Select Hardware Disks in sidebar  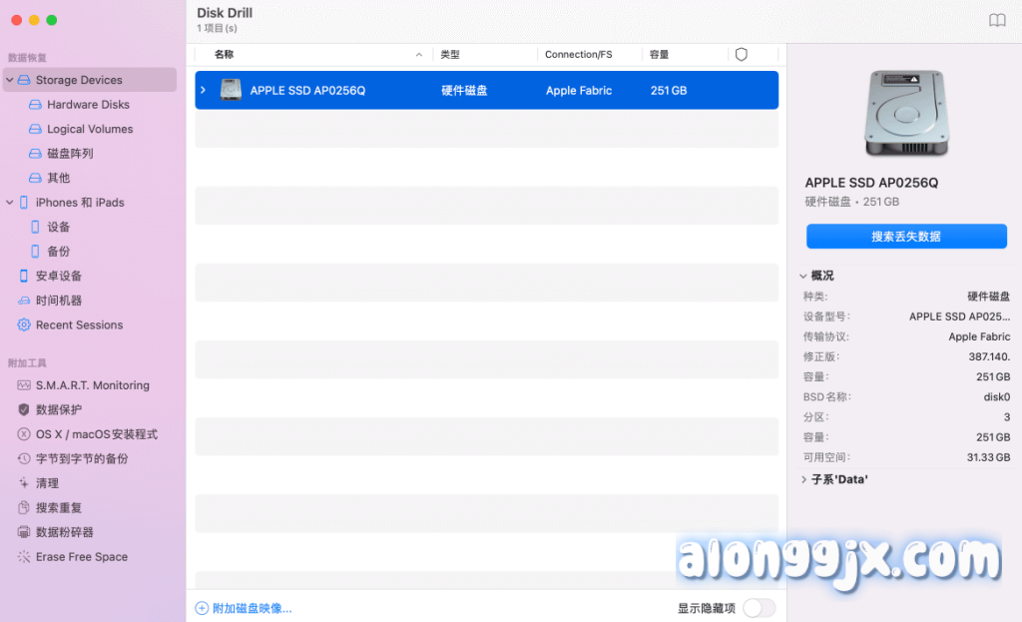[x=88, y=105]
